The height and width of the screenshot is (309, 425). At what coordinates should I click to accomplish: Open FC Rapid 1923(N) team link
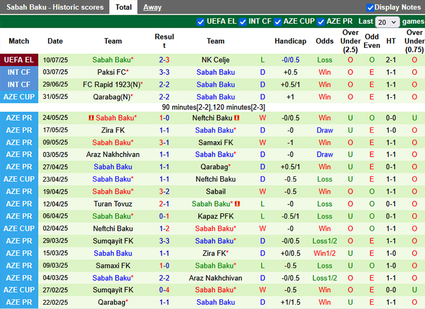point(113,84)
